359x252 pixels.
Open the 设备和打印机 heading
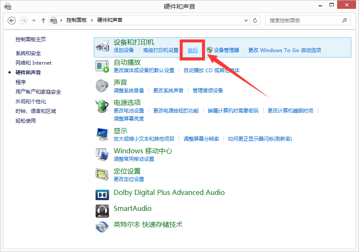[x=134, y=42]
